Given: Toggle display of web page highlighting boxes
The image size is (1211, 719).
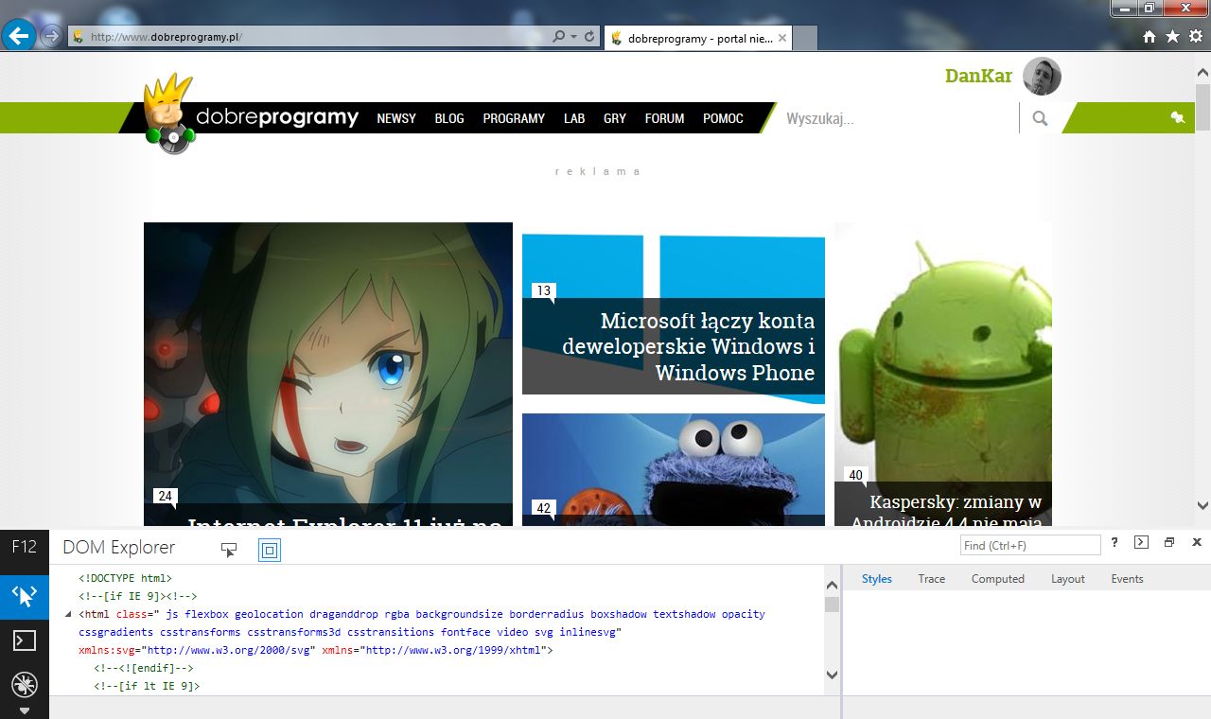Looking at the screenshot, I should coord(270,550).
